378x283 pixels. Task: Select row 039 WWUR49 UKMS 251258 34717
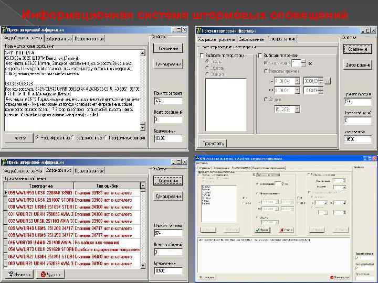[x=74, y=235]
